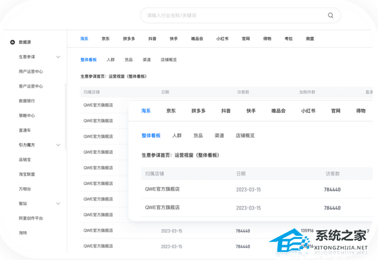Screen dimensions: 378x260
Task: Open 用户运营中心 in the sidebar
Action: point(31,72)
